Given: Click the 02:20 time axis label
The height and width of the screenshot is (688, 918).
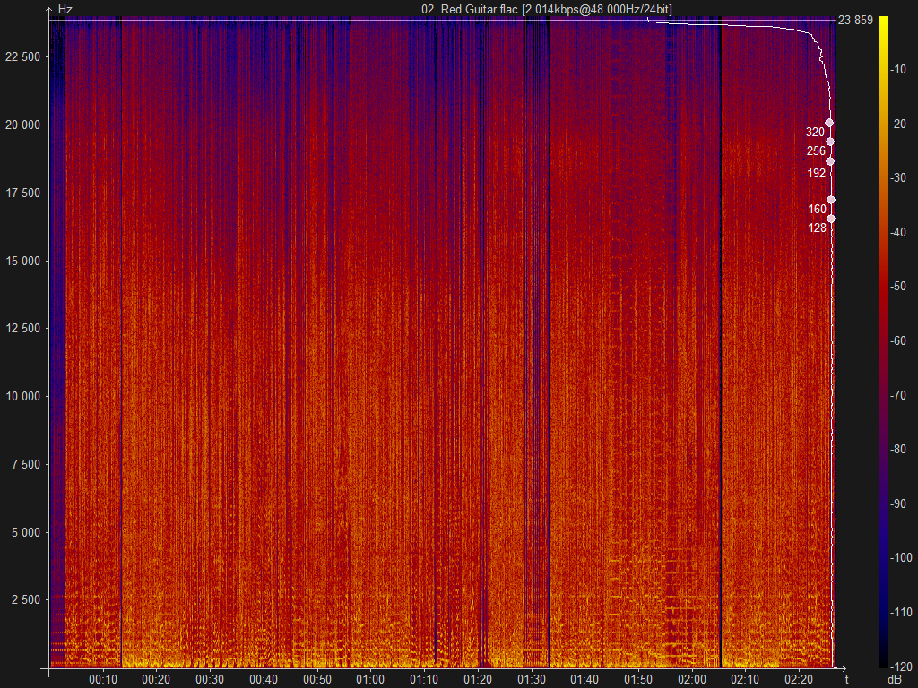Looking at the screenshot, I should click(799, 680).
